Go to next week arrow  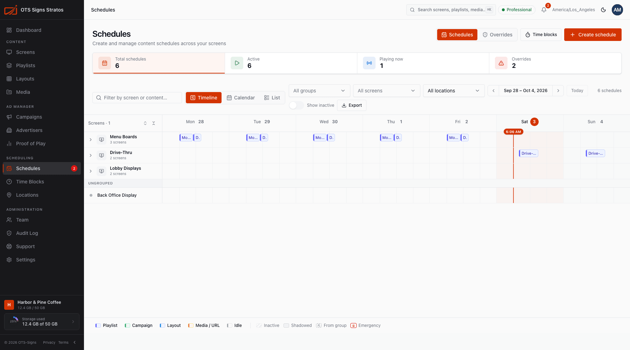point(558,91)
